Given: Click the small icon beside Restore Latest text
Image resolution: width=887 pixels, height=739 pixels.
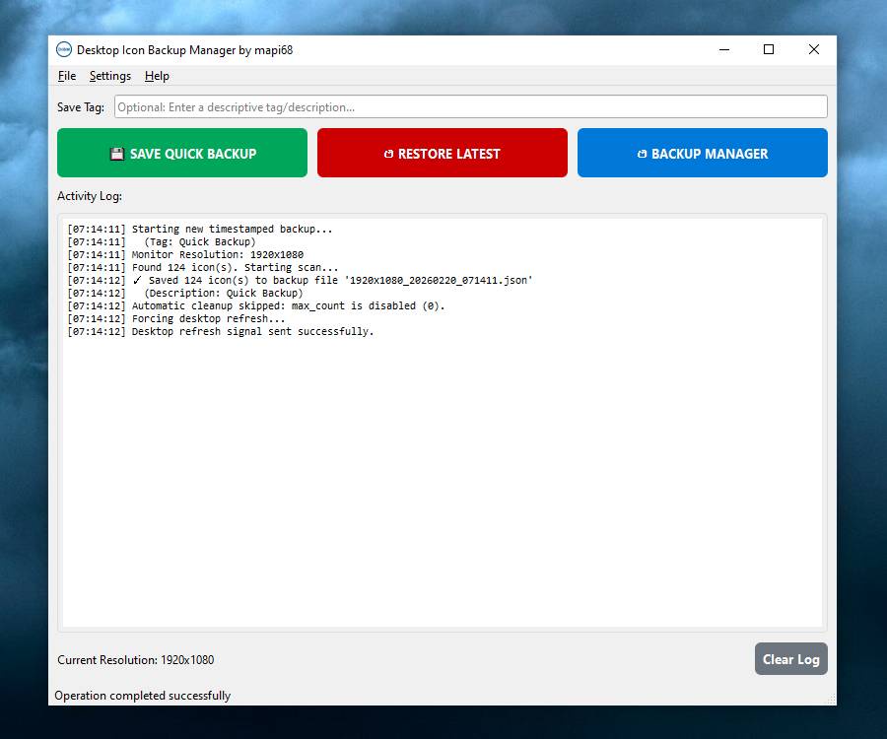Looking at the screenshot, I should (388, 154).
